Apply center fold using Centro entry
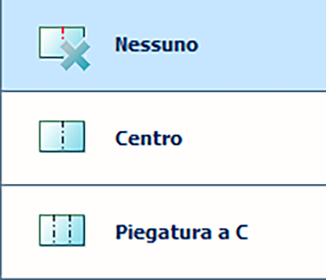Image resolution: width=326 pixels, height=280 pixels. point(164,138)
